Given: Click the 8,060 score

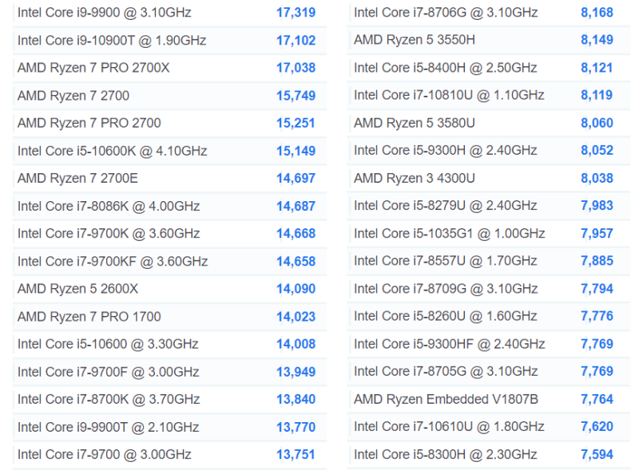Looking at the screenshot, I should click(597, 123).
